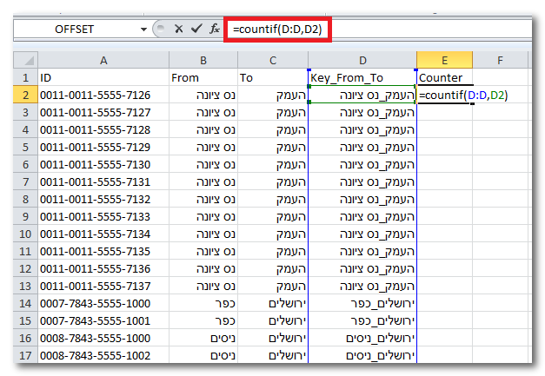Select the From header cell
This screenshot has width=545, height=376.
coord(203,77)
